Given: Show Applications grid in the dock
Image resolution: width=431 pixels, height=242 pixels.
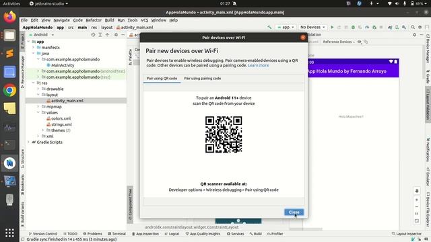Looking at the screenshot, I should (x=9, y=233).
